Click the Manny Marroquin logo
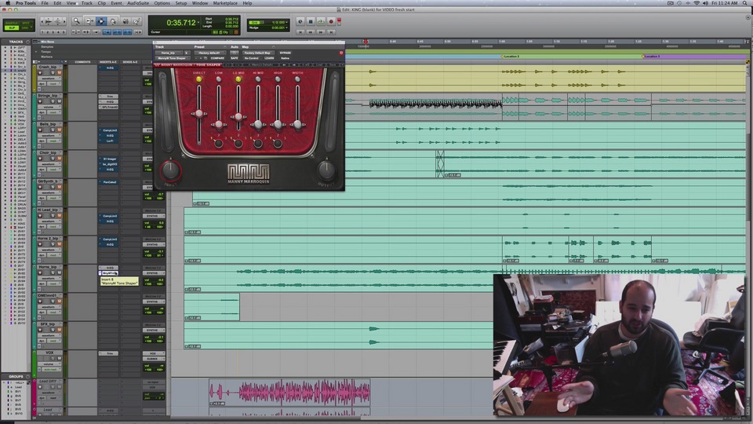753x424 pixels. coord(249,174)
